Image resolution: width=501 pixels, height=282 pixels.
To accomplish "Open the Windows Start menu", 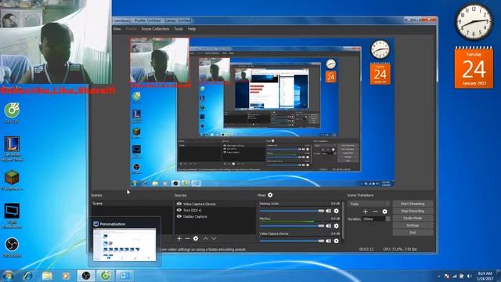I will (8, 276).
